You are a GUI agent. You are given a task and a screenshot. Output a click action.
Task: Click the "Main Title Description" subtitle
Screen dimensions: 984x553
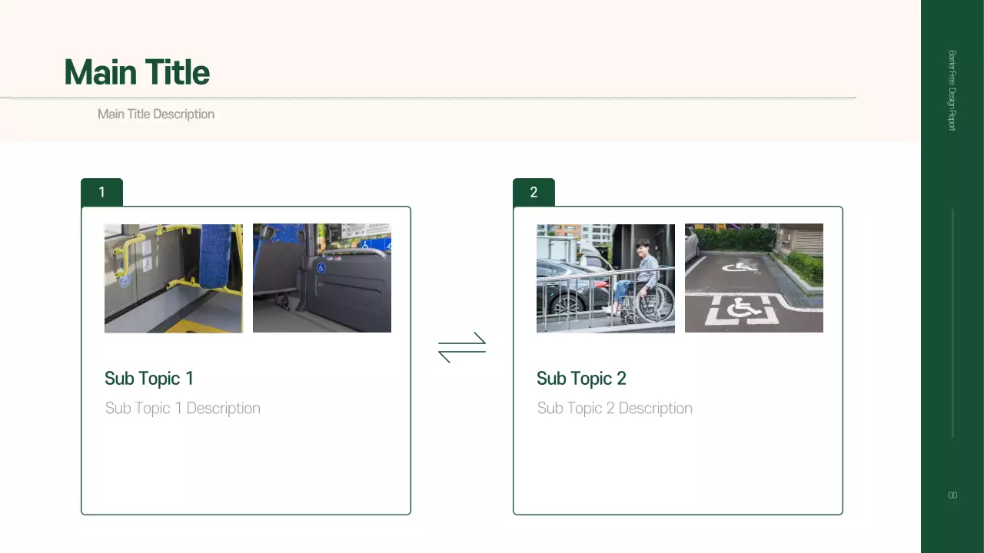156,114
